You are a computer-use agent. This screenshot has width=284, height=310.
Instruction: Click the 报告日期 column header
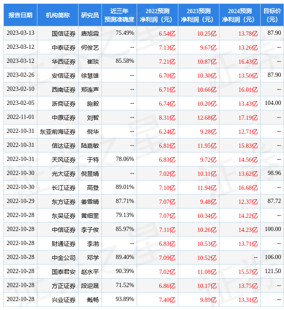pos(20,15)
